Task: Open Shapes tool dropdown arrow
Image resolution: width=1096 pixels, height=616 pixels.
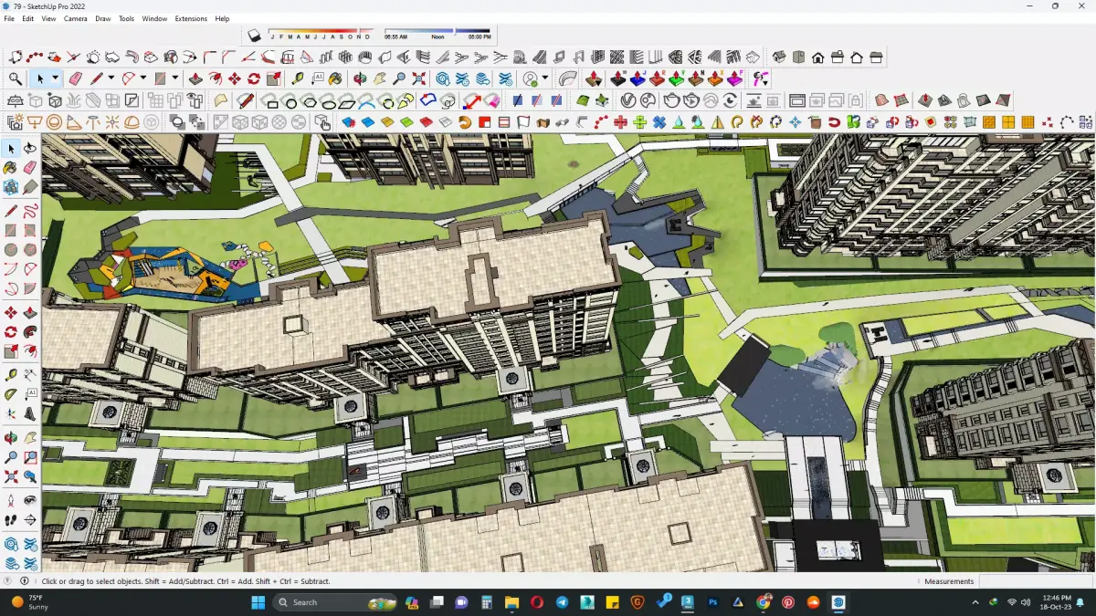Action: [174, 79]
